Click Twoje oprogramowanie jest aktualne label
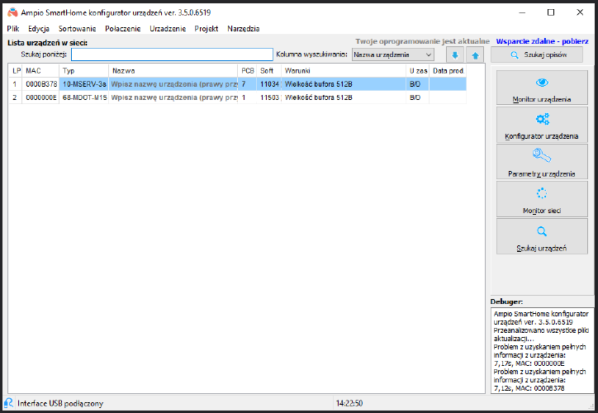The image size is (598, 413). pyautogui.click(x=423, y=41)
